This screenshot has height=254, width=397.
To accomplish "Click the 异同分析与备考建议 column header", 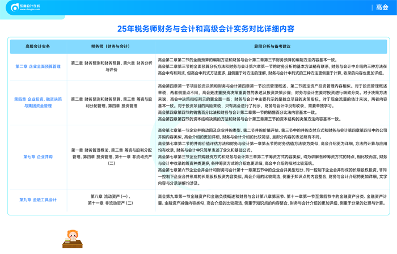I will click(272, 46).
